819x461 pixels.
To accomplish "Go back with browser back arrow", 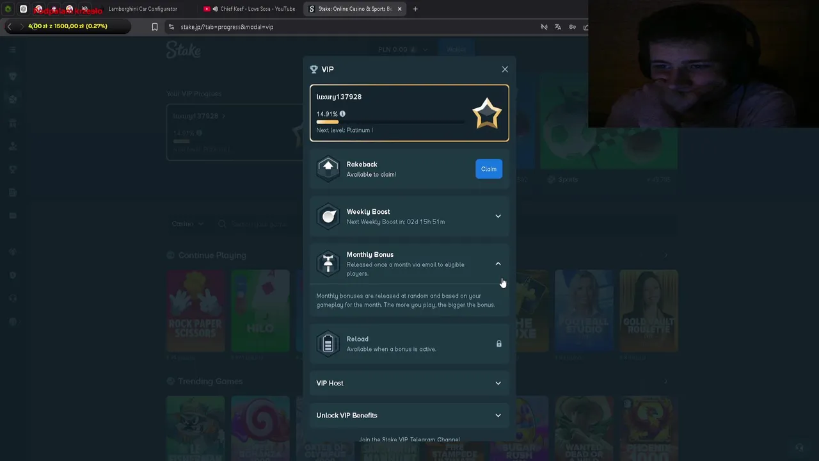I will [x=9, y=26].
